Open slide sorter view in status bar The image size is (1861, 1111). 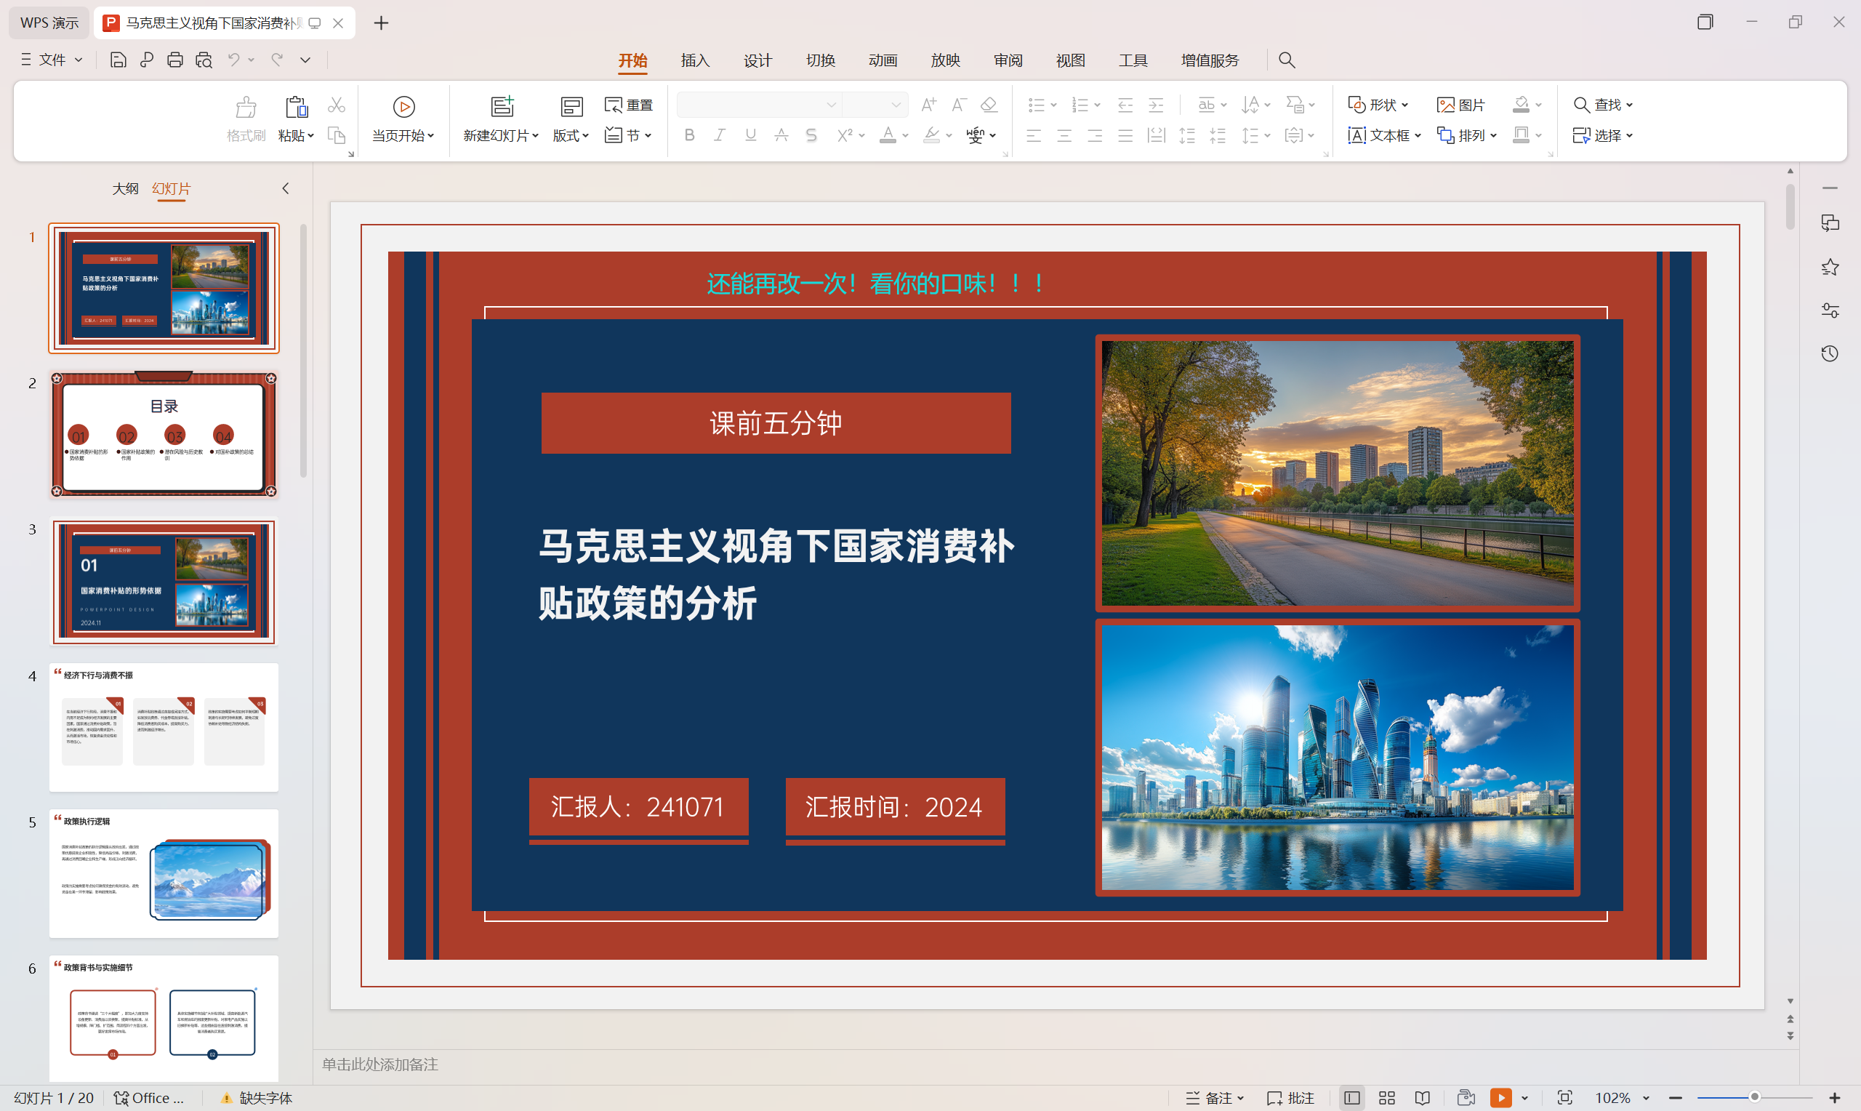[1386, 1097]
